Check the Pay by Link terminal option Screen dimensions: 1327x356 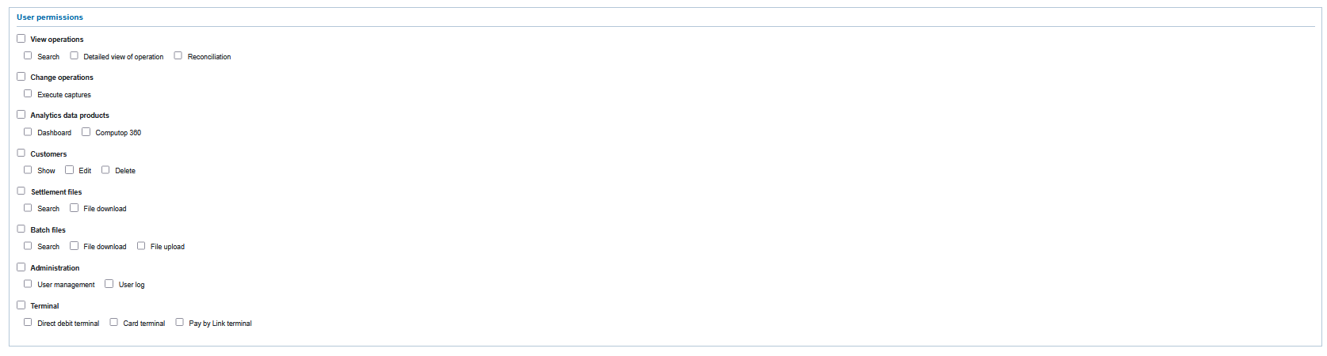(x=180, y=322)
